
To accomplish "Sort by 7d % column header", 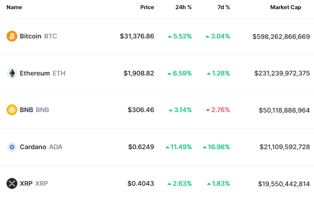I will pyautogui.click(x=223, y=7).
